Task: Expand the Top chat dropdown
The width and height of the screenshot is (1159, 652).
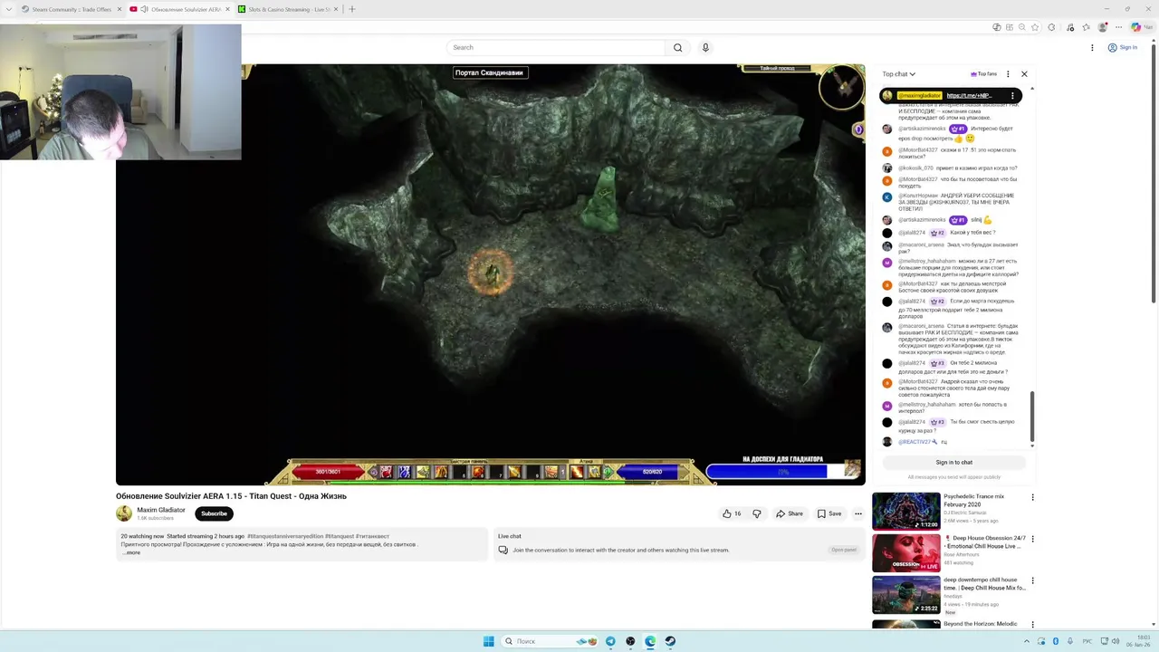Action: 899,74
